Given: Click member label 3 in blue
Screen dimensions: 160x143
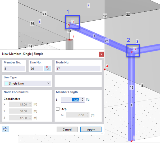Looking at the screenshot, I should point(137,41).
